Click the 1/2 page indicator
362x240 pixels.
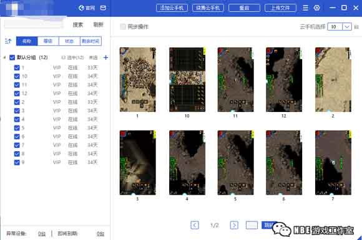[x=215, y=225]
